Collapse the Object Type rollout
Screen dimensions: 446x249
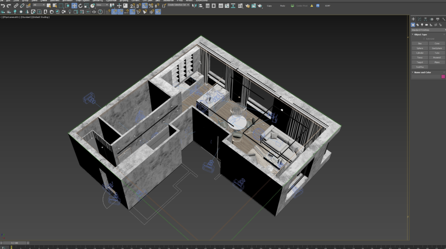point(412,34)
